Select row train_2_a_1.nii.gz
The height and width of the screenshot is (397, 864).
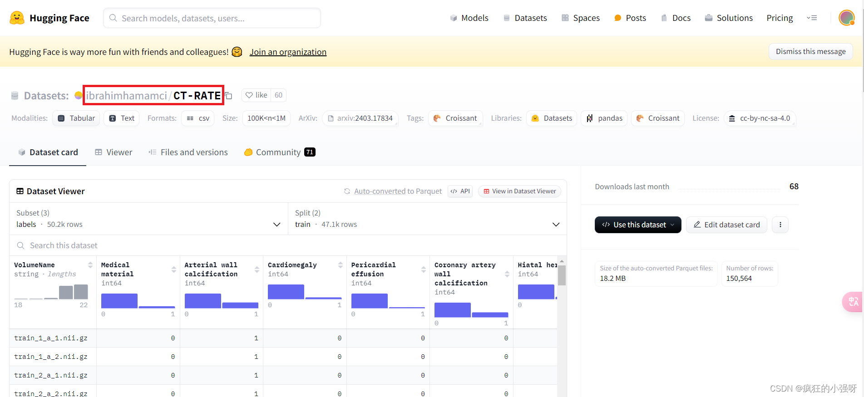[x=283, y=376]
